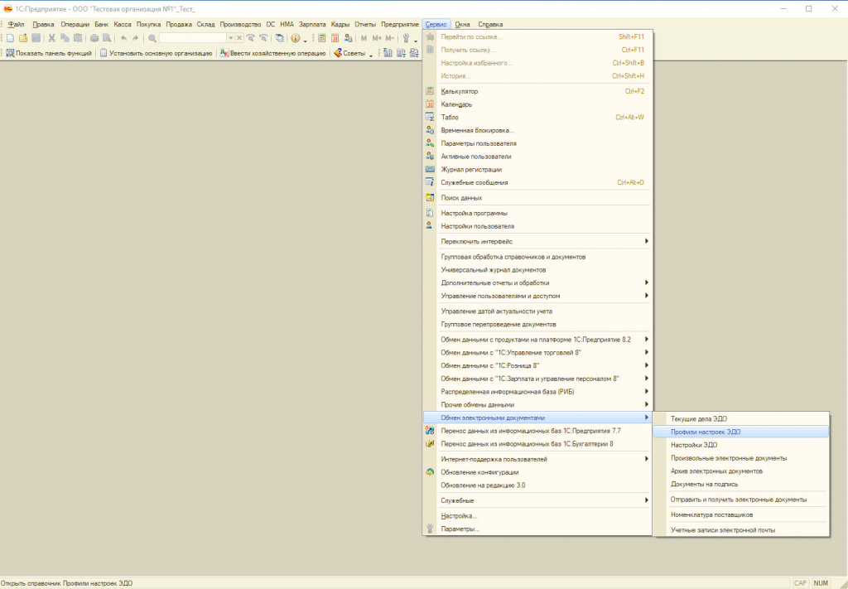Open the search field dropdown arrow
Screen dimensions: 848x589
tap(230, 38)
